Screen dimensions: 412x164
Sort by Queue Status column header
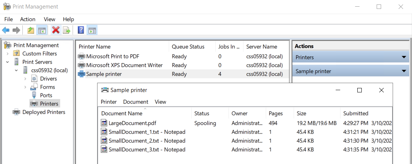(188, 47)
